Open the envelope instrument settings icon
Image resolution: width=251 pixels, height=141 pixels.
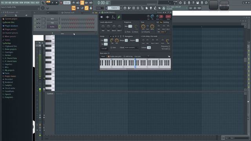click(113, 17)
